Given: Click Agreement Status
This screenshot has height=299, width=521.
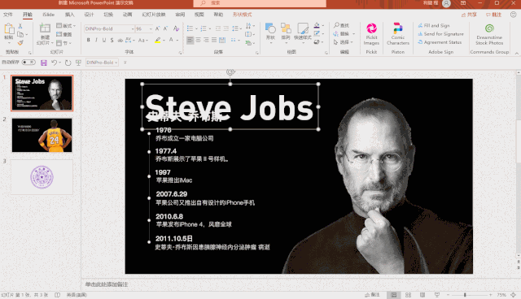Looking at the screenshot, I should coord(440,42).
